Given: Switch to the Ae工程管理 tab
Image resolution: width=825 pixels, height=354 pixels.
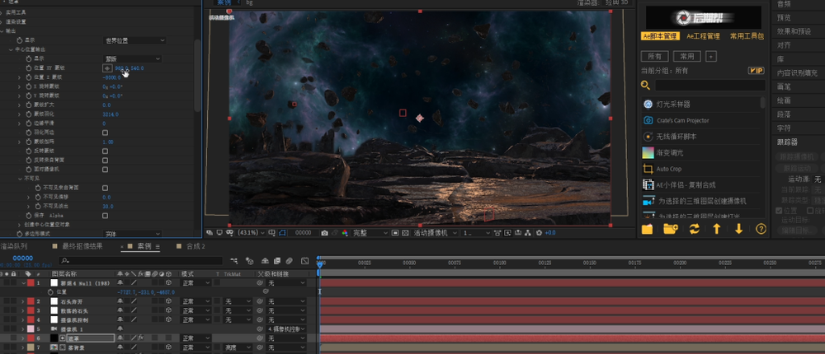Looking at the screenshot, I should 701,36.
